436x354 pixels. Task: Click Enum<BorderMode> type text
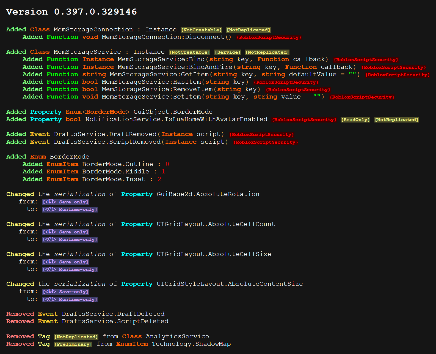click(x=98, y=112)
